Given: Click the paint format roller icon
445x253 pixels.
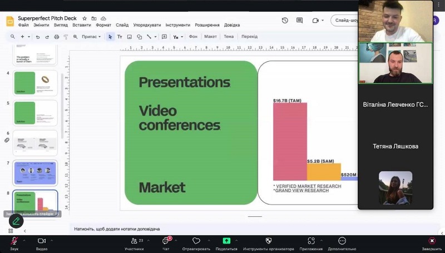Looking at the screenshot, I should (66, 37).
